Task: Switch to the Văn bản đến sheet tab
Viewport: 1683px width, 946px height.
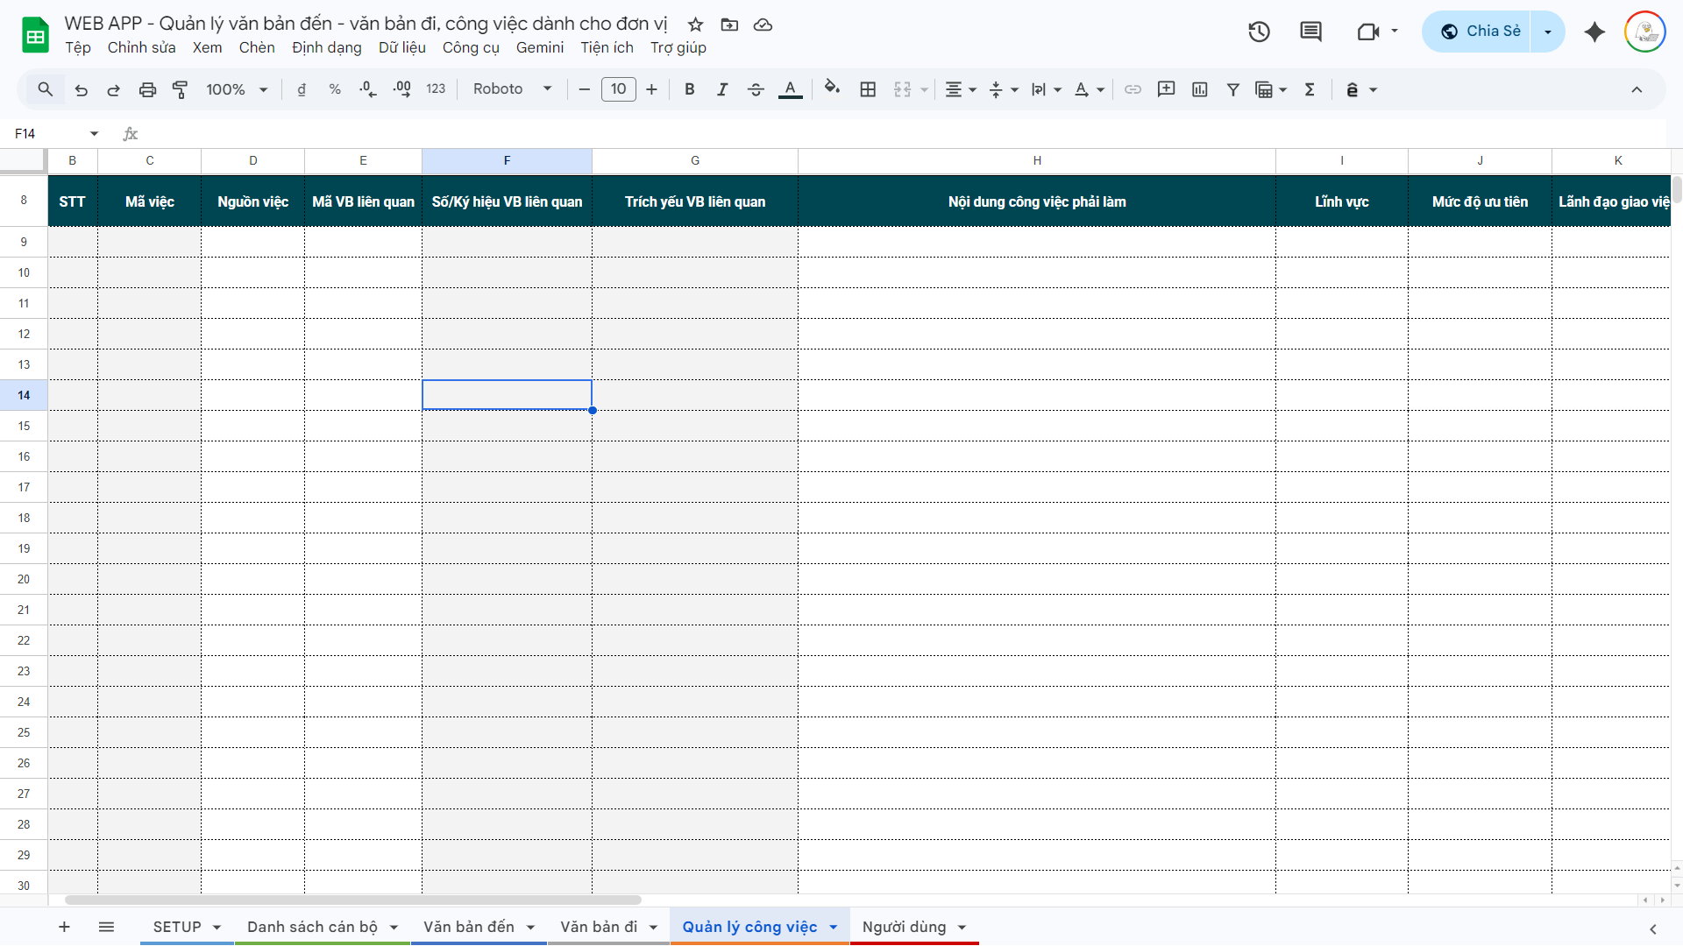Action: [x=469, y=927]
